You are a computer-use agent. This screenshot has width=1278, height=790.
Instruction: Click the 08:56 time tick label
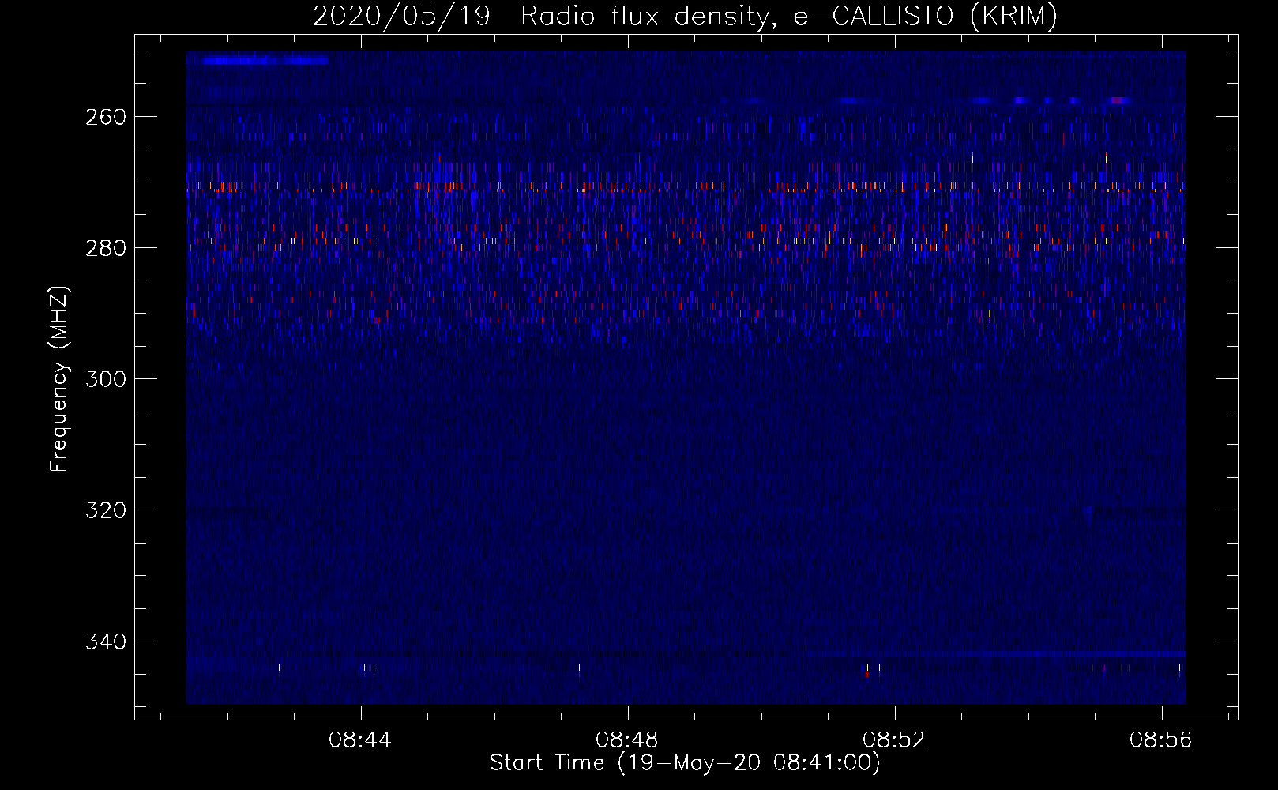tap(1161, 740)
